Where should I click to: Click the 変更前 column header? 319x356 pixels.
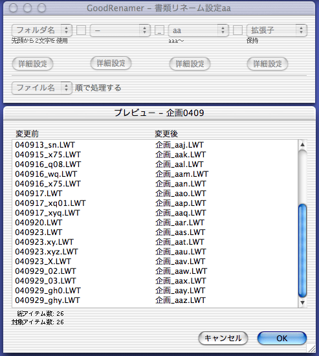(x=27, y=134)
